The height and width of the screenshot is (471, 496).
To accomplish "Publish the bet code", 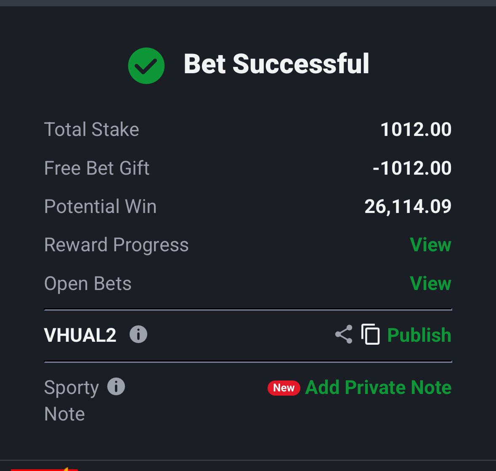I will (x=419, y=335).
